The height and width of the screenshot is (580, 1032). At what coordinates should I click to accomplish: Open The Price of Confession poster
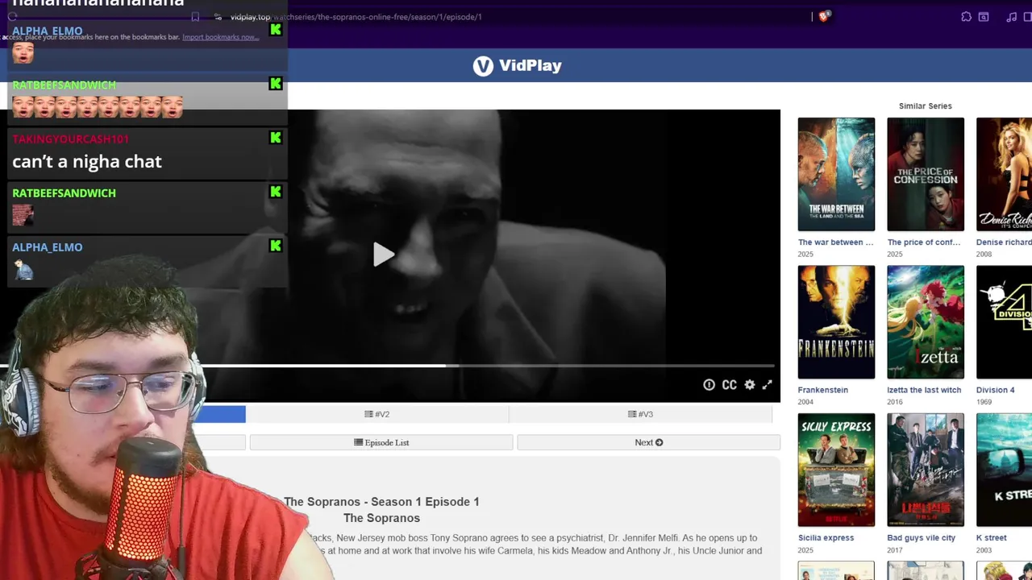click(926, 174)
